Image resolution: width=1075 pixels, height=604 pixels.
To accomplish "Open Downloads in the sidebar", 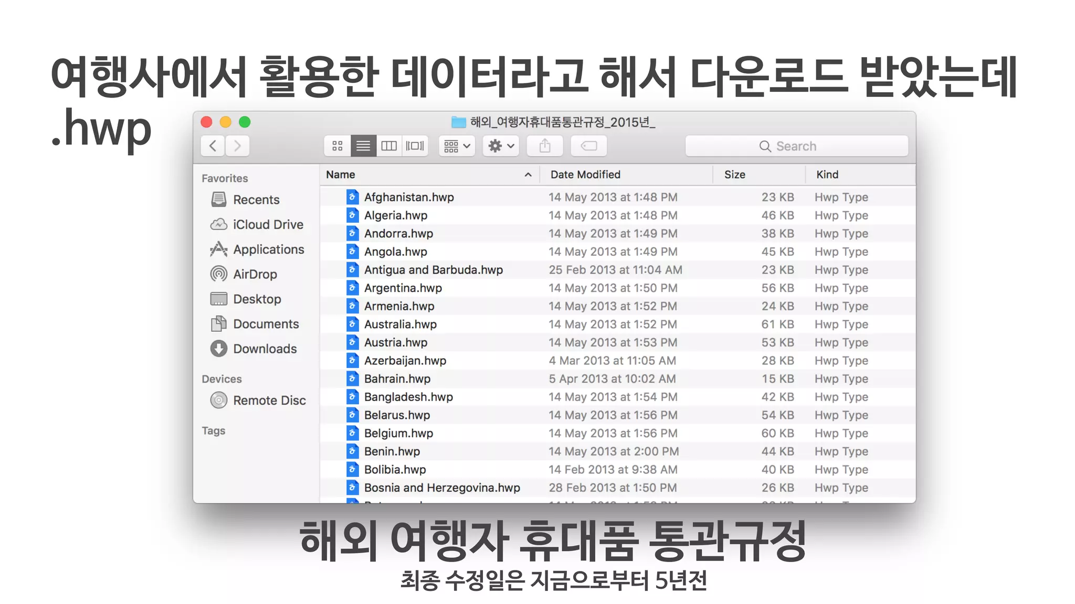I will [x=254, y=349].
